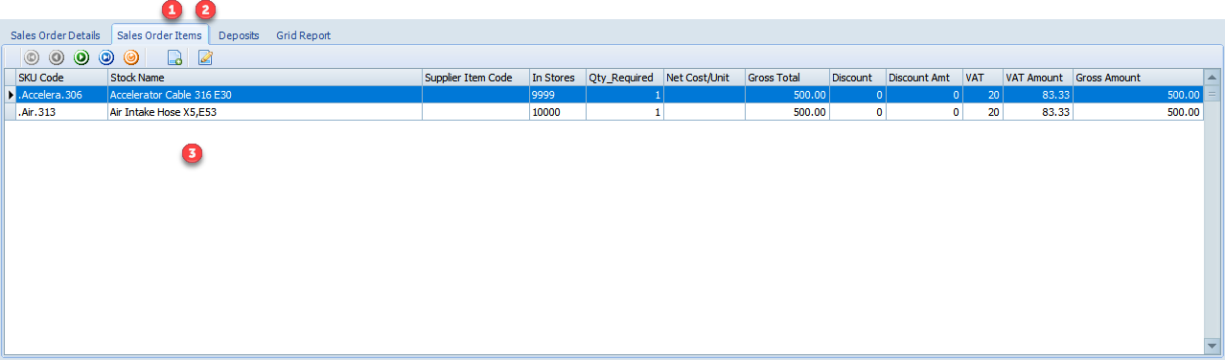
Task: Click Discount column header
Action: (x=858, y=78)
